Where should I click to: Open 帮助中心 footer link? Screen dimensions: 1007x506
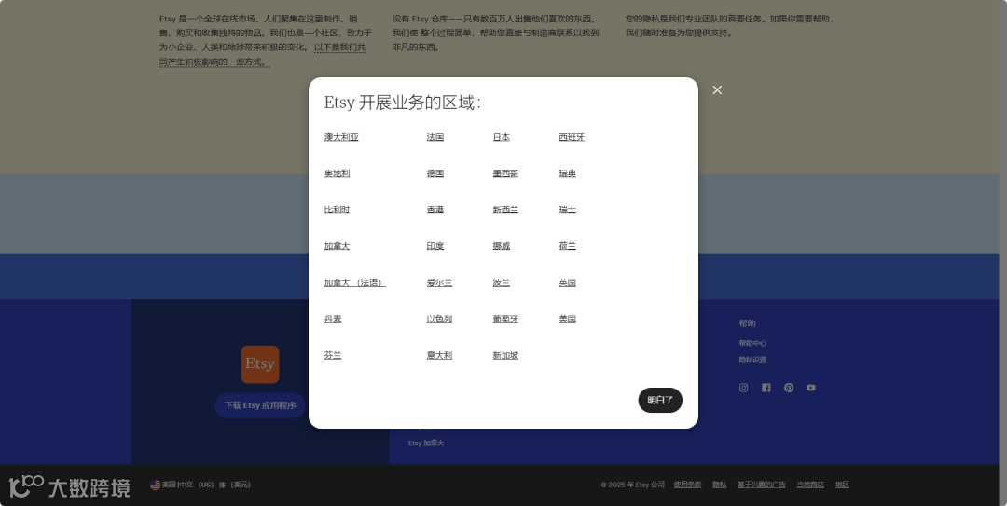[752, 343]
